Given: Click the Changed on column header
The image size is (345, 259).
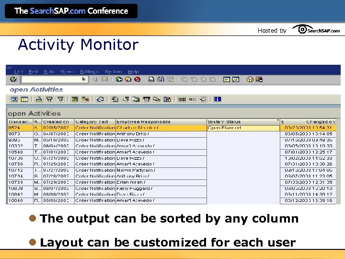Looking at the screenshot, I should coord(308,122).
